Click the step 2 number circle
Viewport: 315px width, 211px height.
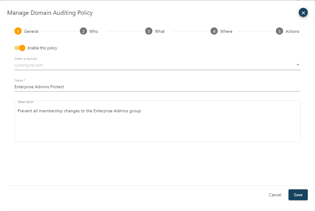(x=83, y=31)
